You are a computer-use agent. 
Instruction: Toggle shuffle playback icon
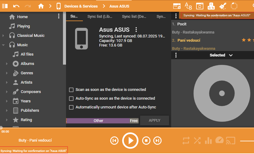[x=197, y=140]
